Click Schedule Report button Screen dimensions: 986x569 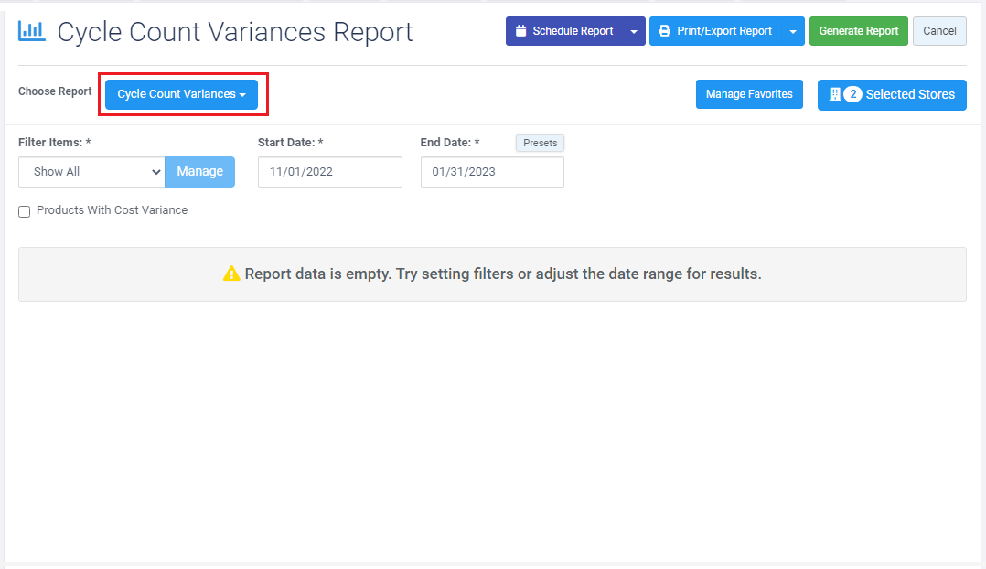pos(564,31)
